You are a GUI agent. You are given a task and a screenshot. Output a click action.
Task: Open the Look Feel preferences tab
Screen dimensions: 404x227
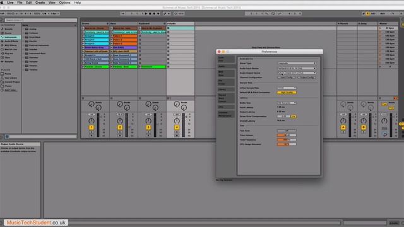(x=226, y=59)
